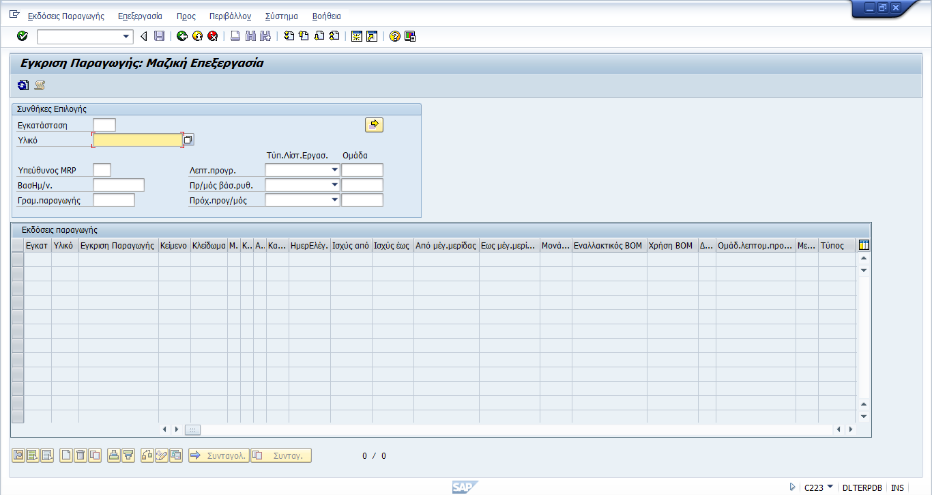Go to Next Page icon
932x495 pixels.
click(319, 36)
